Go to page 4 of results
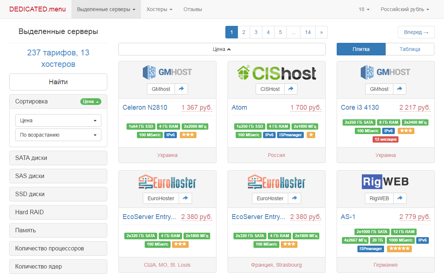444x277 pixels. pyautogui.click(x=268, y=32)
